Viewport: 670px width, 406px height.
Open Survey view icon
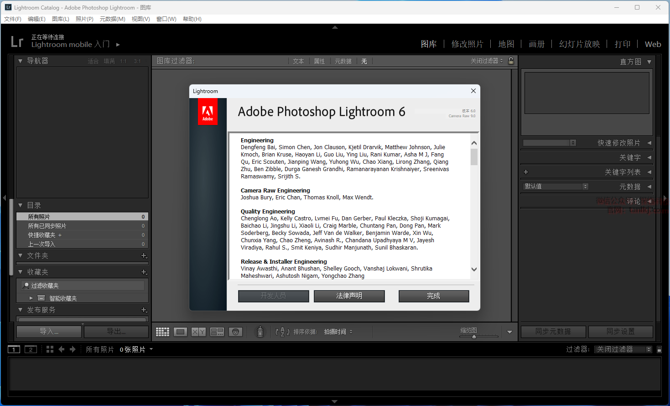click(x=217, y=332)
